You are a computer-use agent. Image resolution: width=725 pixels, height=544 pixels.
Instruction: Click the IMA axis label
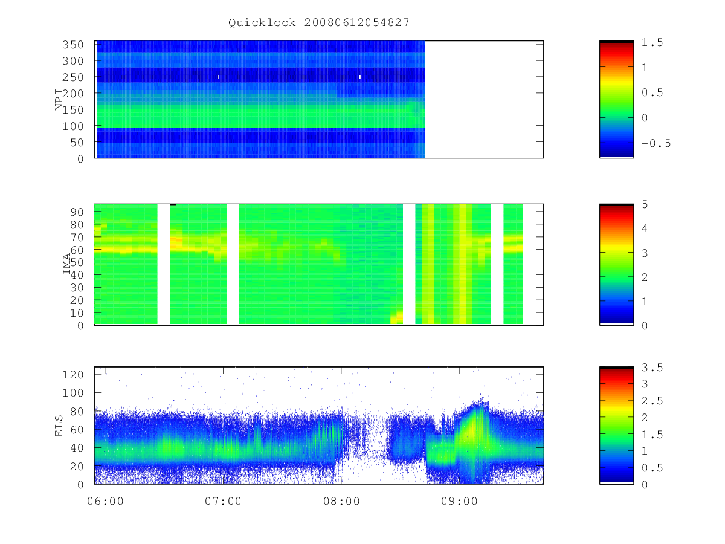coord(66,264)
